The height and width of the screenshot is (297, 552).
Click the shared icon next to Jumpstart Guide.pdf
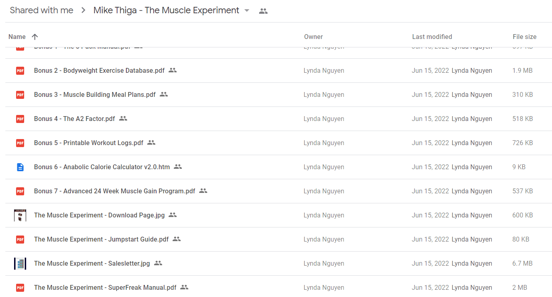point(177,239)
